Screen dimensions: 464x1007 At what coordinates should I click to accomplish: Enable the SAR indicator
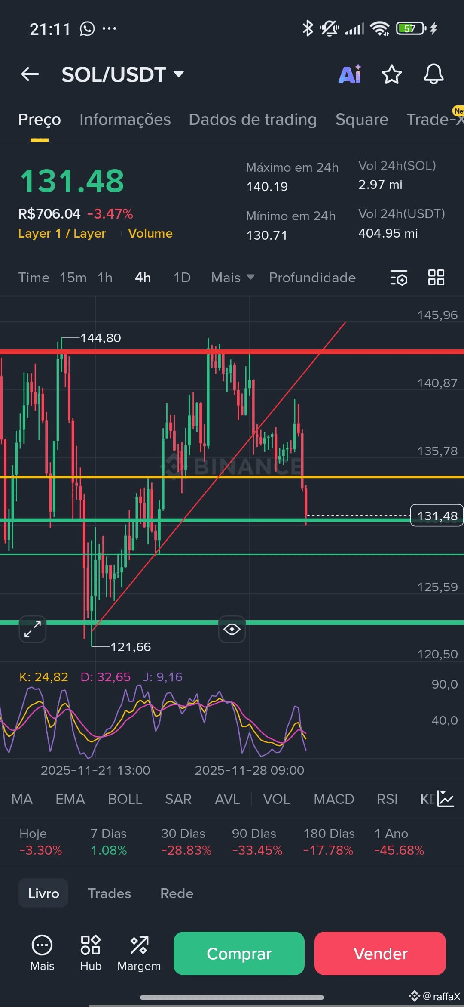point(178,799)
